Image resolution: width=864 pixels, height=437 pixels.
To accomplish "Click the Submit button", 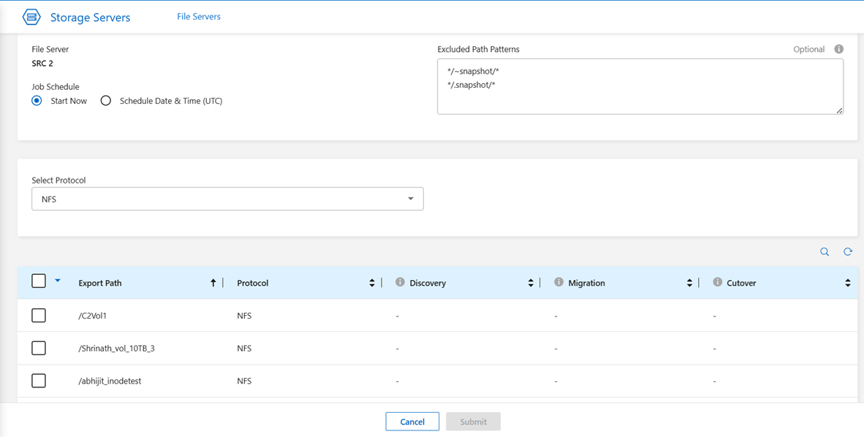I will (474, 422).
